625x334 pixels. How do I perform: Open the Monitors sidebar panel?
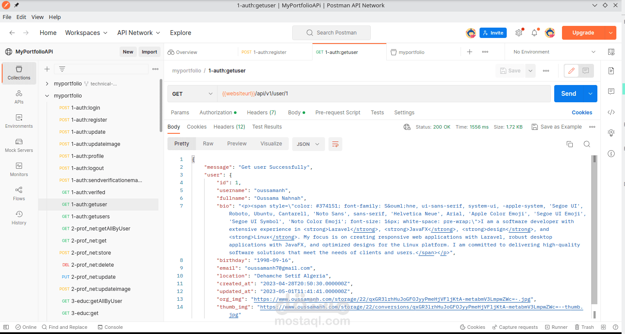coord(19,170)
